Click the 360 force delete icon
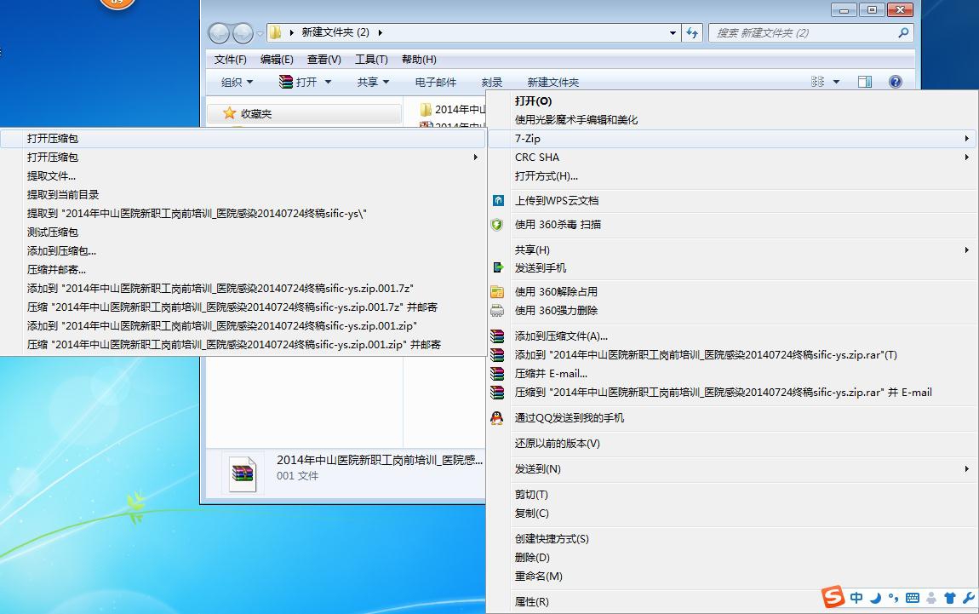This screenshot has width=979, height=614. tap(498, 311)
